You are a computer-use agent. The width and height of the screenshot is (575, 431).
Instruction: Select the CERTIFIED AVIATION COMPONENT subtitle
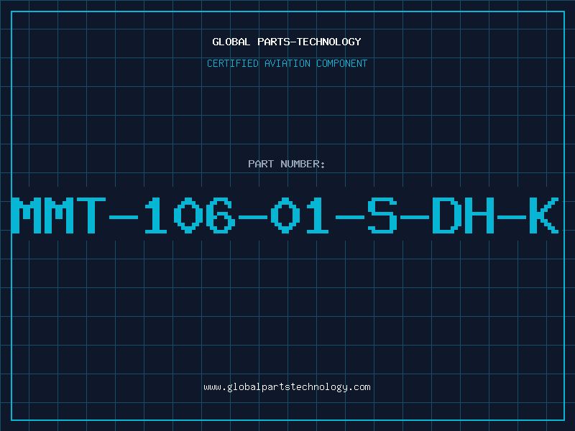[287, 63]
